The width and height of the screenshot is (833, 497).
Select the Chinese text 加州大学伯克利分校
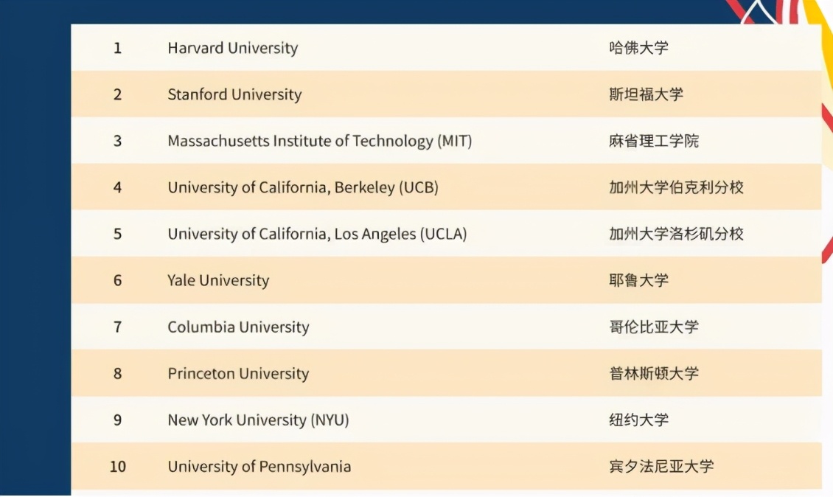coord(676,187)
